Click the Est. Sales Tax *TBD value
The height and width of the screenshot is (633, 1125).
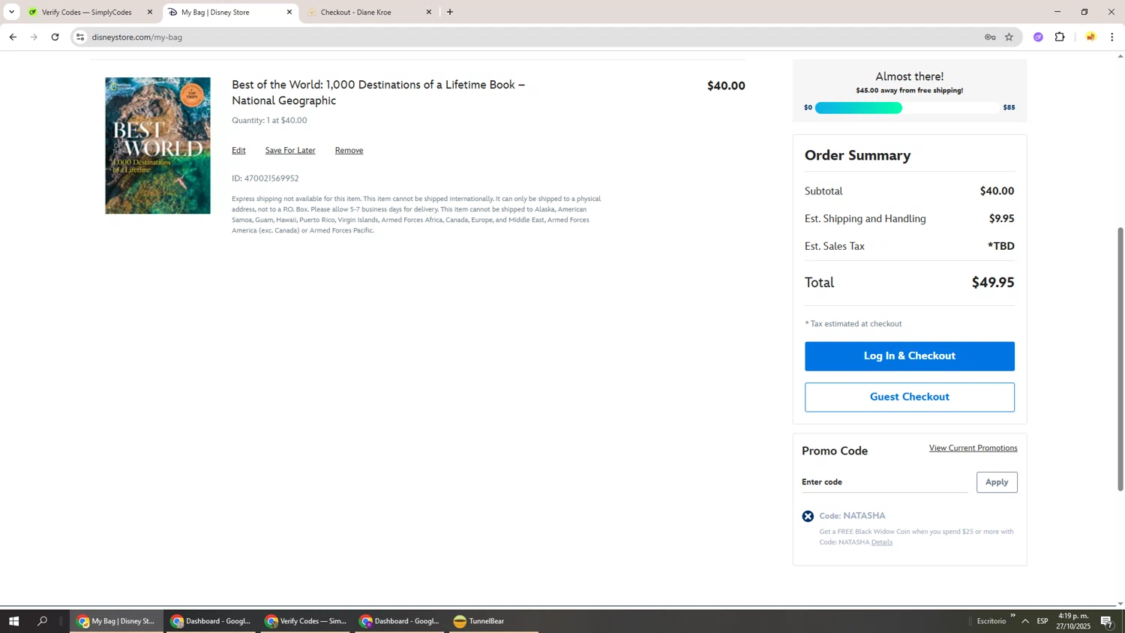click(x=1000, y=246)
